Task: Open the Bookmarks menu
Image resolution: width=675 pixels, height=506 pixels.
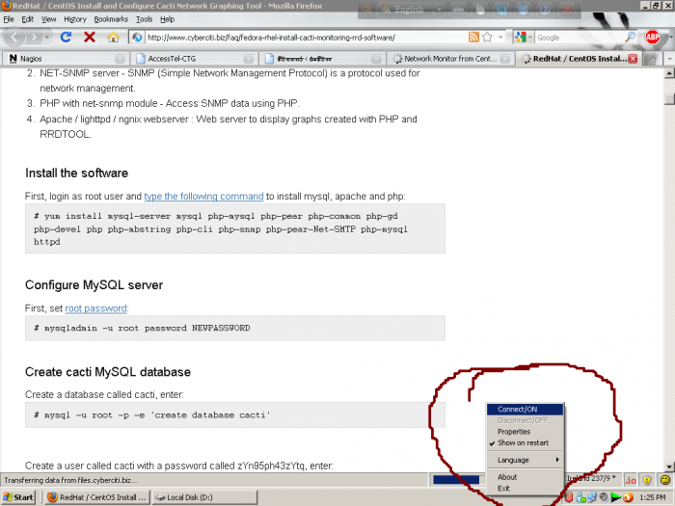Action: click(x=111, y=19)
